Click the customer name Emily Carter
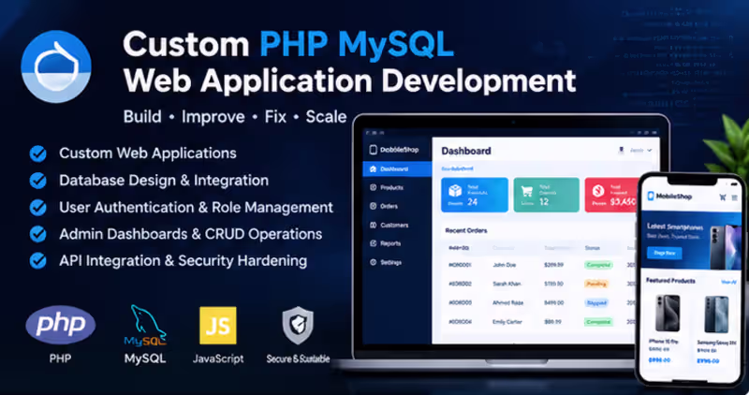Screen dimensions: 749x395 pos(507,322)
